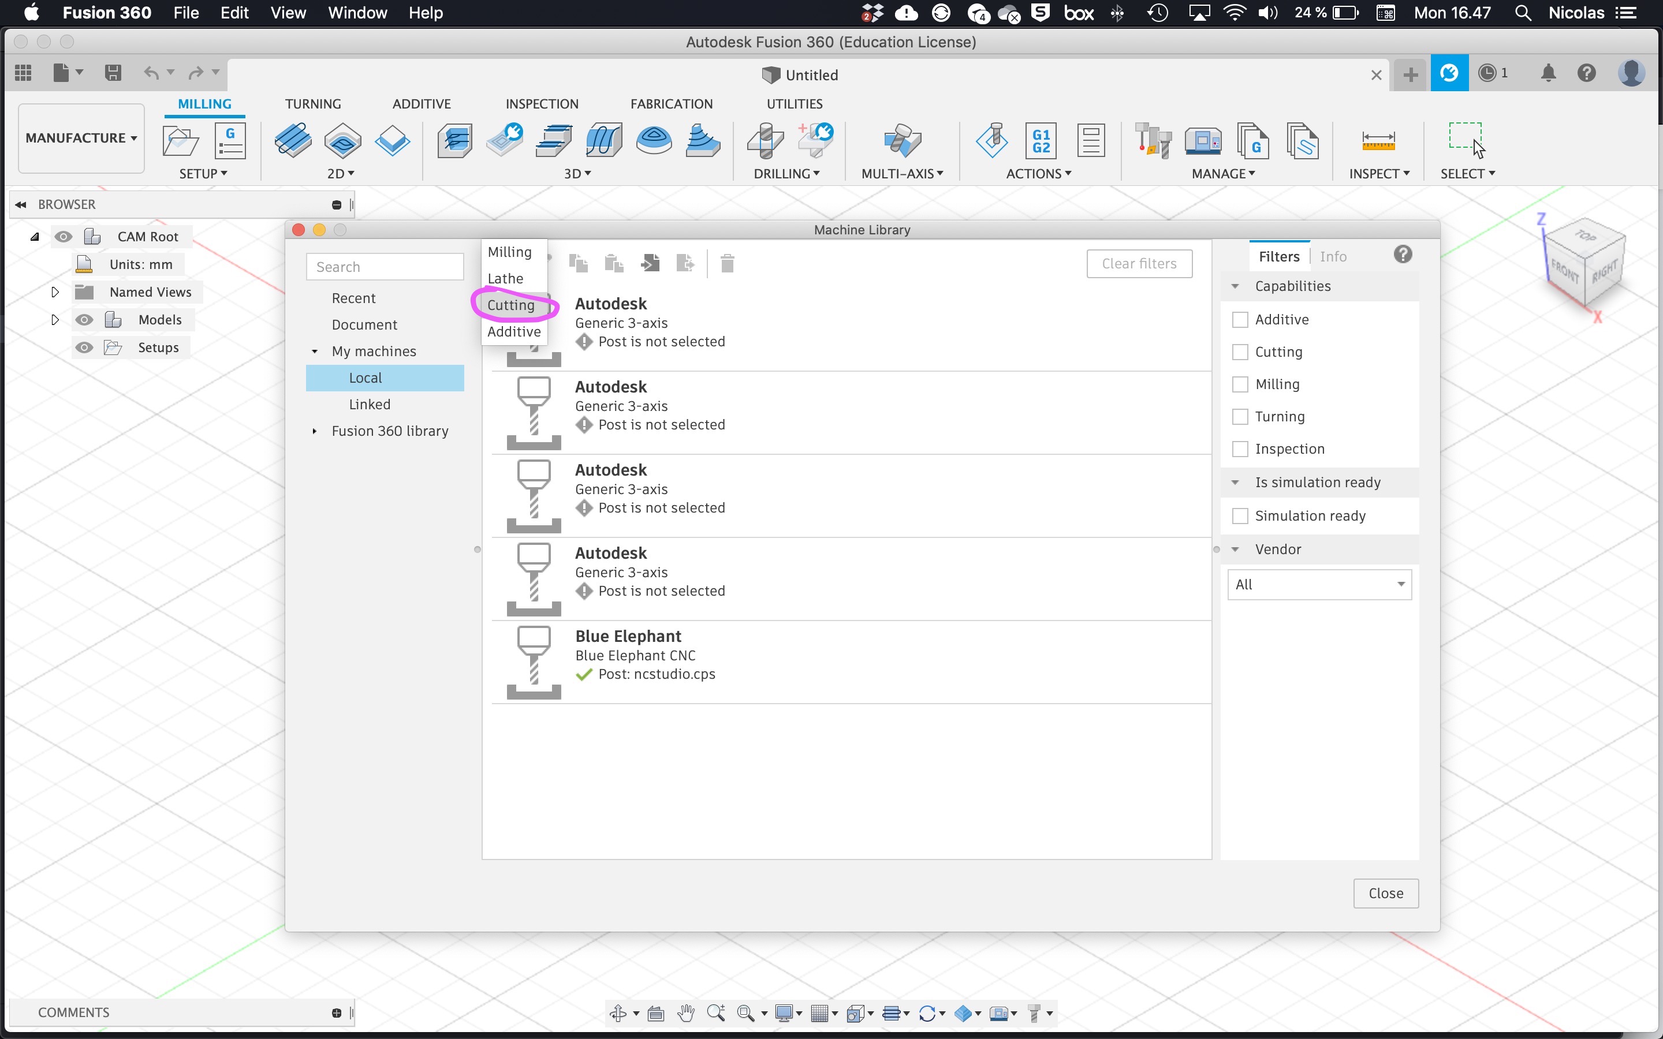This screenshot has width=1663, height=1039.
Task: Select the 3D Scallop toolpath icon
Action: pyautogui.click(x=654, y=141)
